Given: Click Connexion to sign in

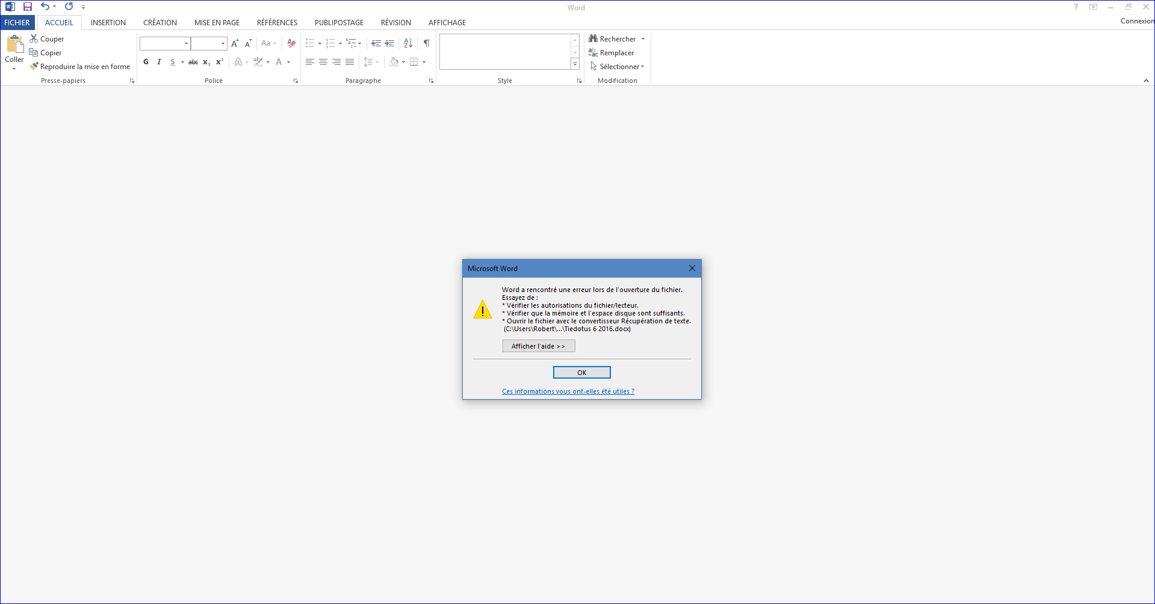Looking at the screenshot, I should (x=1137, y=21).
